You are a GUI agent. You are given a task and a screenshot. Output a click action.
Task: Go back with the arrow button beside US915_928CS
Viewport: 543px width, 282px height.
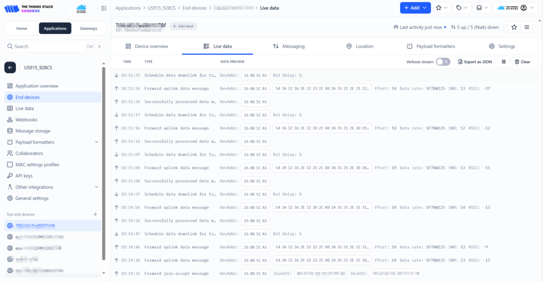point(10,67)
